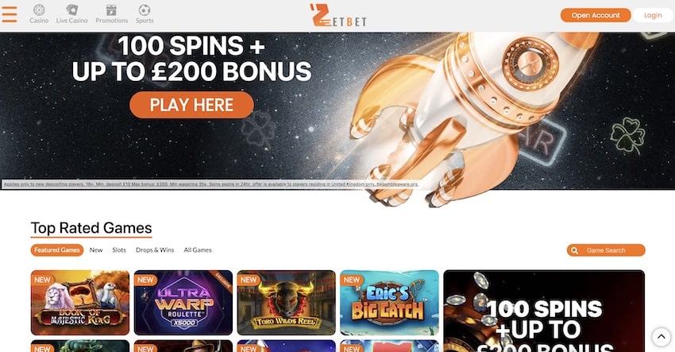This screenshot has height=352, width=675.
Task: Go to Live Casino icon
Action: tap(72, 10)
